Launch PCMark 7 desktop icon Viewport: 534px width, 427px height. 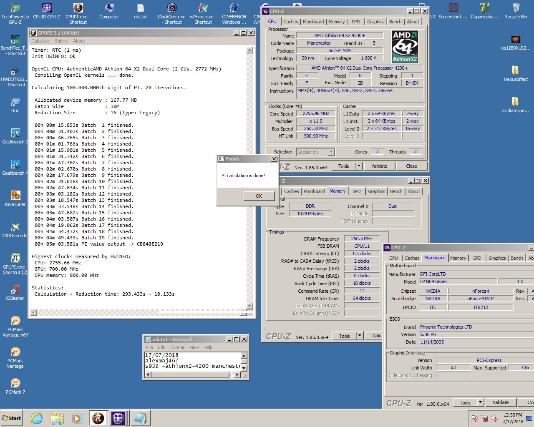coord(15,387)
